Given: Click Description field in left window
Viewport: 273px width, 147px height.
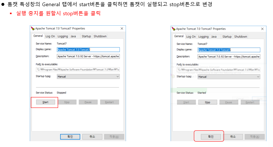Looking at the screenshot, I should pyautogui.click(x=88, y=56).
